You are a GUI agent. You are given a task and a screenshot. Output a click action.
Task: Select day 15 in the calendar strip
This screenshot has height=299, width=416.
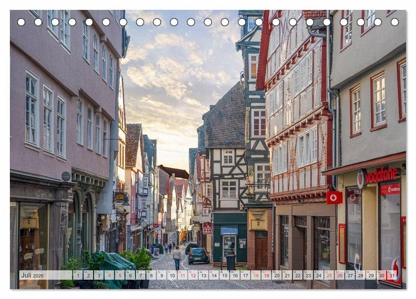click(x=224, y=276)
